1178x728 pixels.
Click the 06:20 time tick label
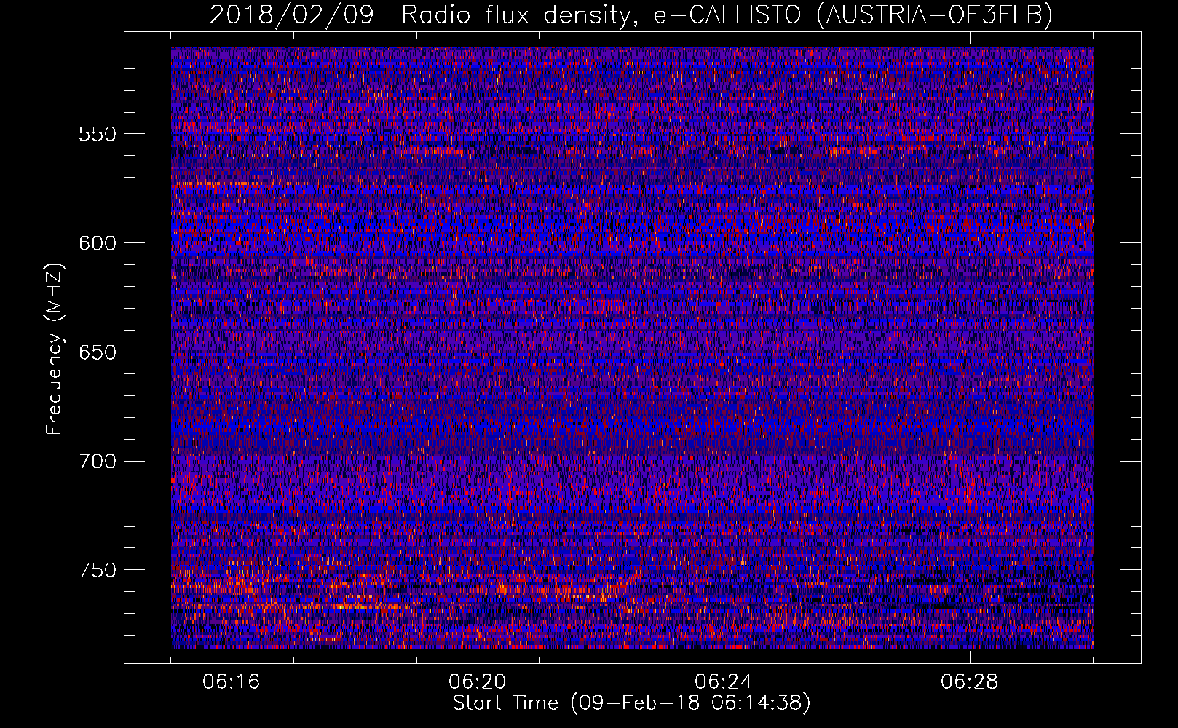tap(478, 682)
